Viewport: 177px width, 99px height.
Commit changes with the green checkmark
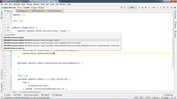pos(161,7)
